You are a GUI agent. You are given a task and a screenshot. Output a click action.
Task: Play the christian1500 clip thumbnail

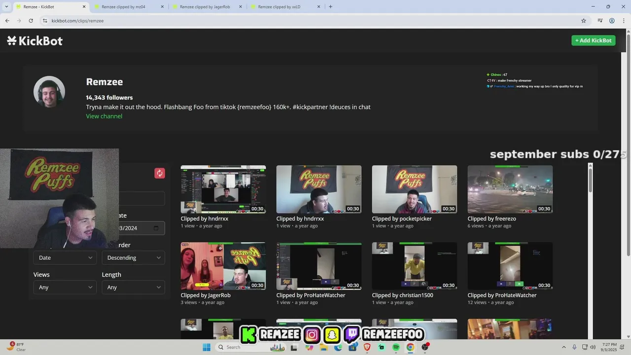point(415,266)
